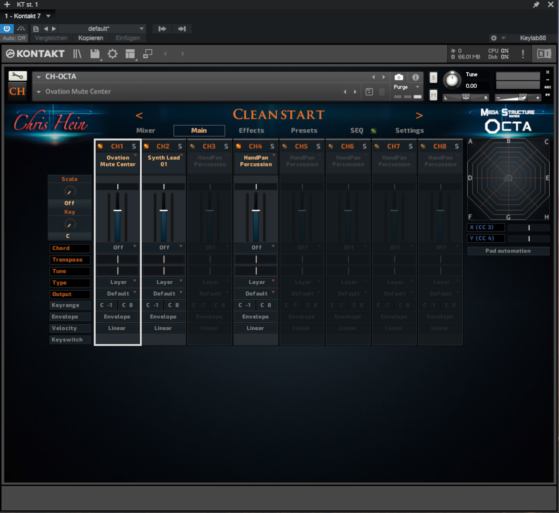
Task: Toggle CH2 power indicator
Action: (146, 146)
